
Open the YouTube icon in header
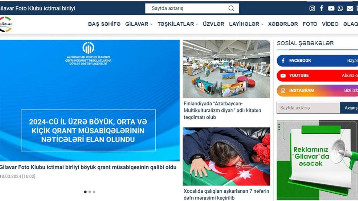[331, 8]
